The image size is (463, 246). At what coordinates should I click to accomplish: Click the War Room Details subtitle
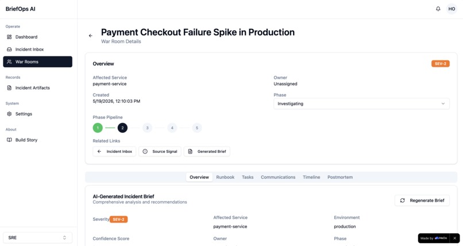click(121, 41)
